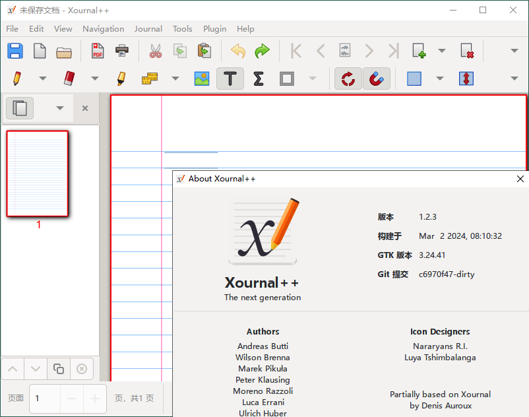Select the Pen tool

point(16,79)
